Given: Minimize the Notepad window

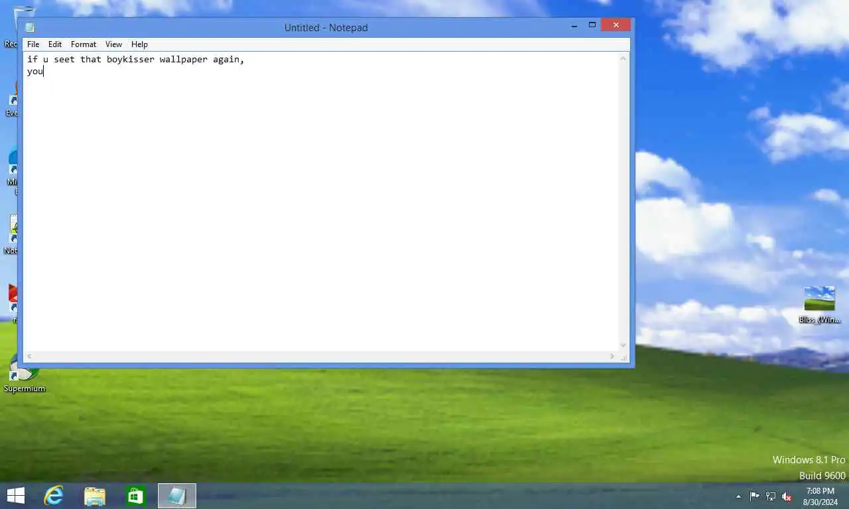Looking at the screenshot, I should (x=574, y=25).
